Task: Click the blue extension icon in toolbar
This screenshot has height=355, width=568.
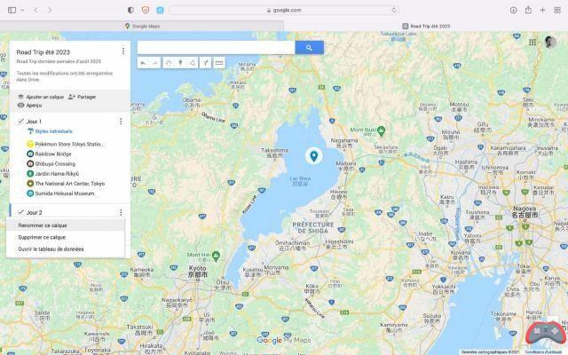Action: 160,10
